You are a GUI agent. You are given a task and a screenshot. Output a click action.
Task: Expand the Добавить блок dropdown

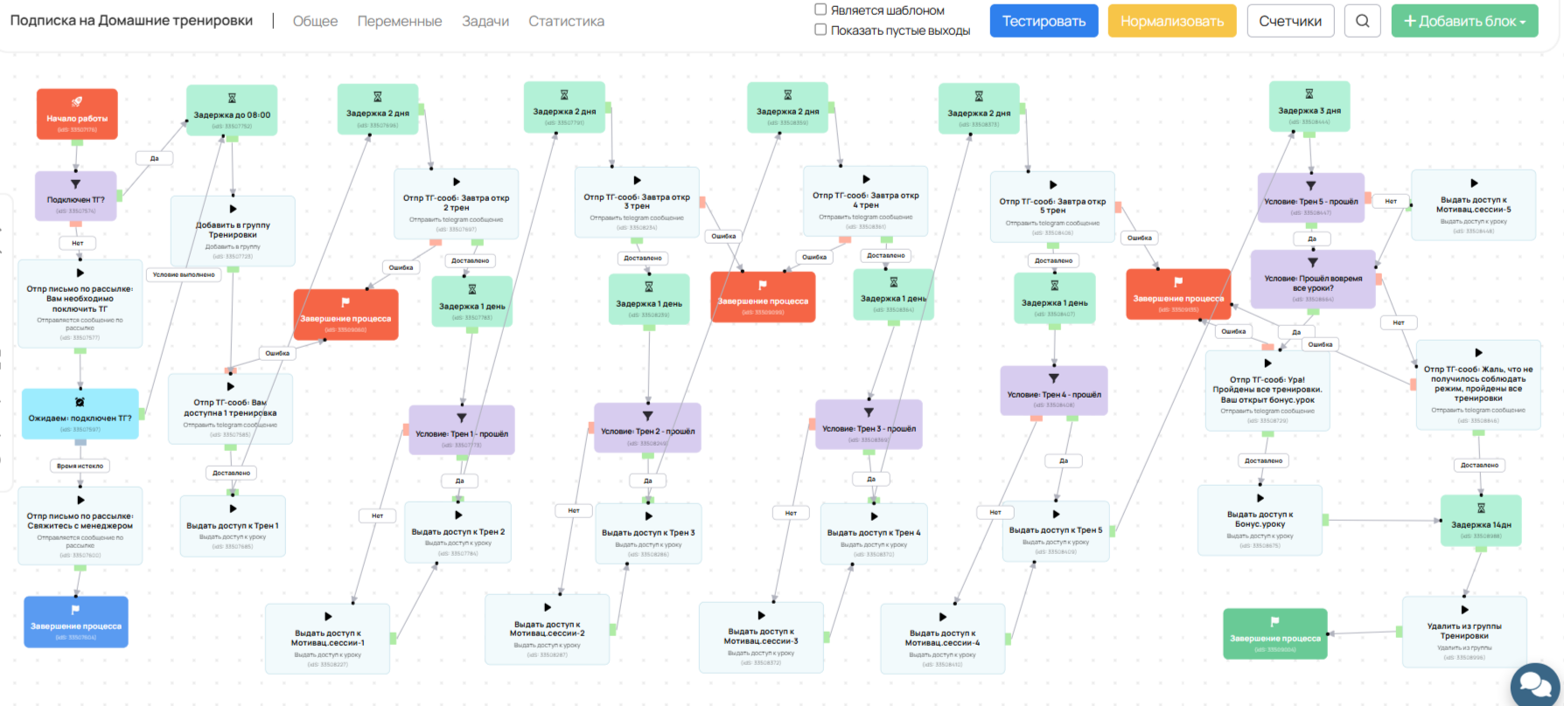1464,21
